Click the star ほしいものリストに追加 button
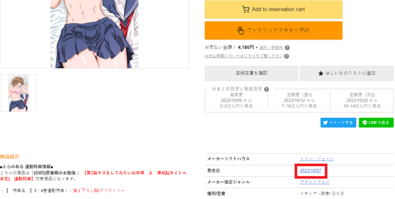Screen dimensions: 395x199 (x=347, y=73)
